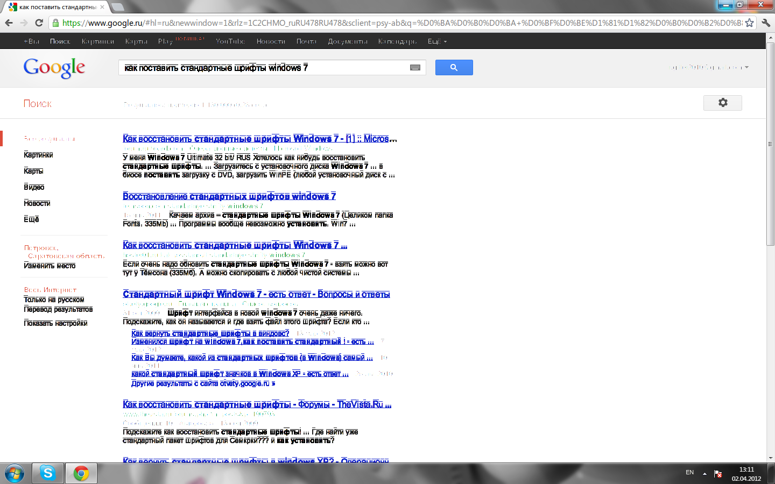Click 'Изменить место' link
Image resolution: width=775 pixels, height=484 pixels.
(x=50, y=266)
